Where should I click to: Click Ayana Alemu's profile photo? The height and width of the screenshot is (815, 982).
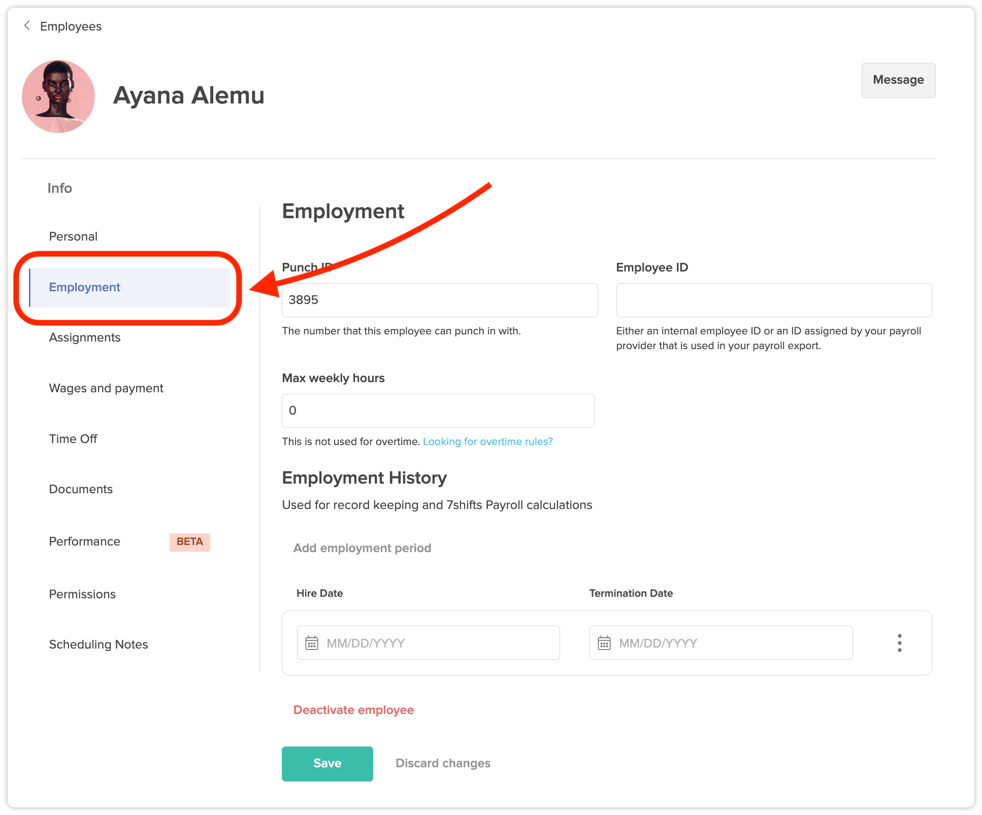(x=58, y=96)
